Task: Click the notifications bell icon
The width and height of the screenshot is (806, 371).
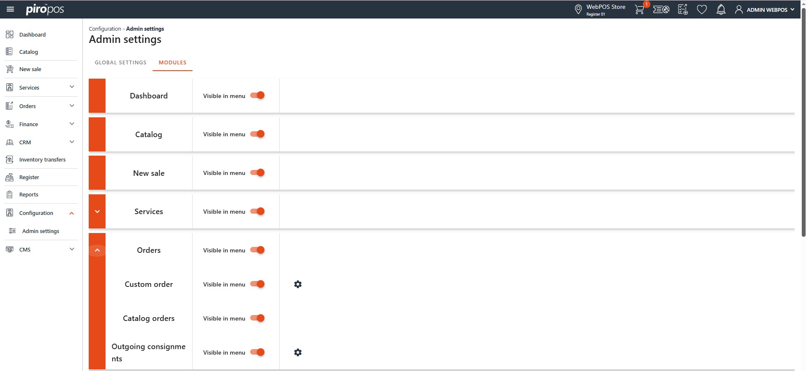Action: point(721,10)
